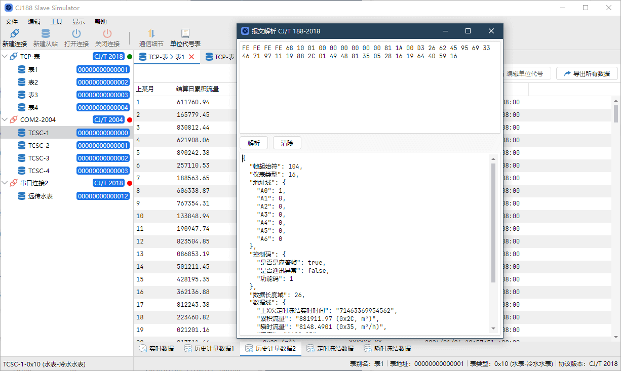Open 通信细节 from the toolbar

(151, 34)
